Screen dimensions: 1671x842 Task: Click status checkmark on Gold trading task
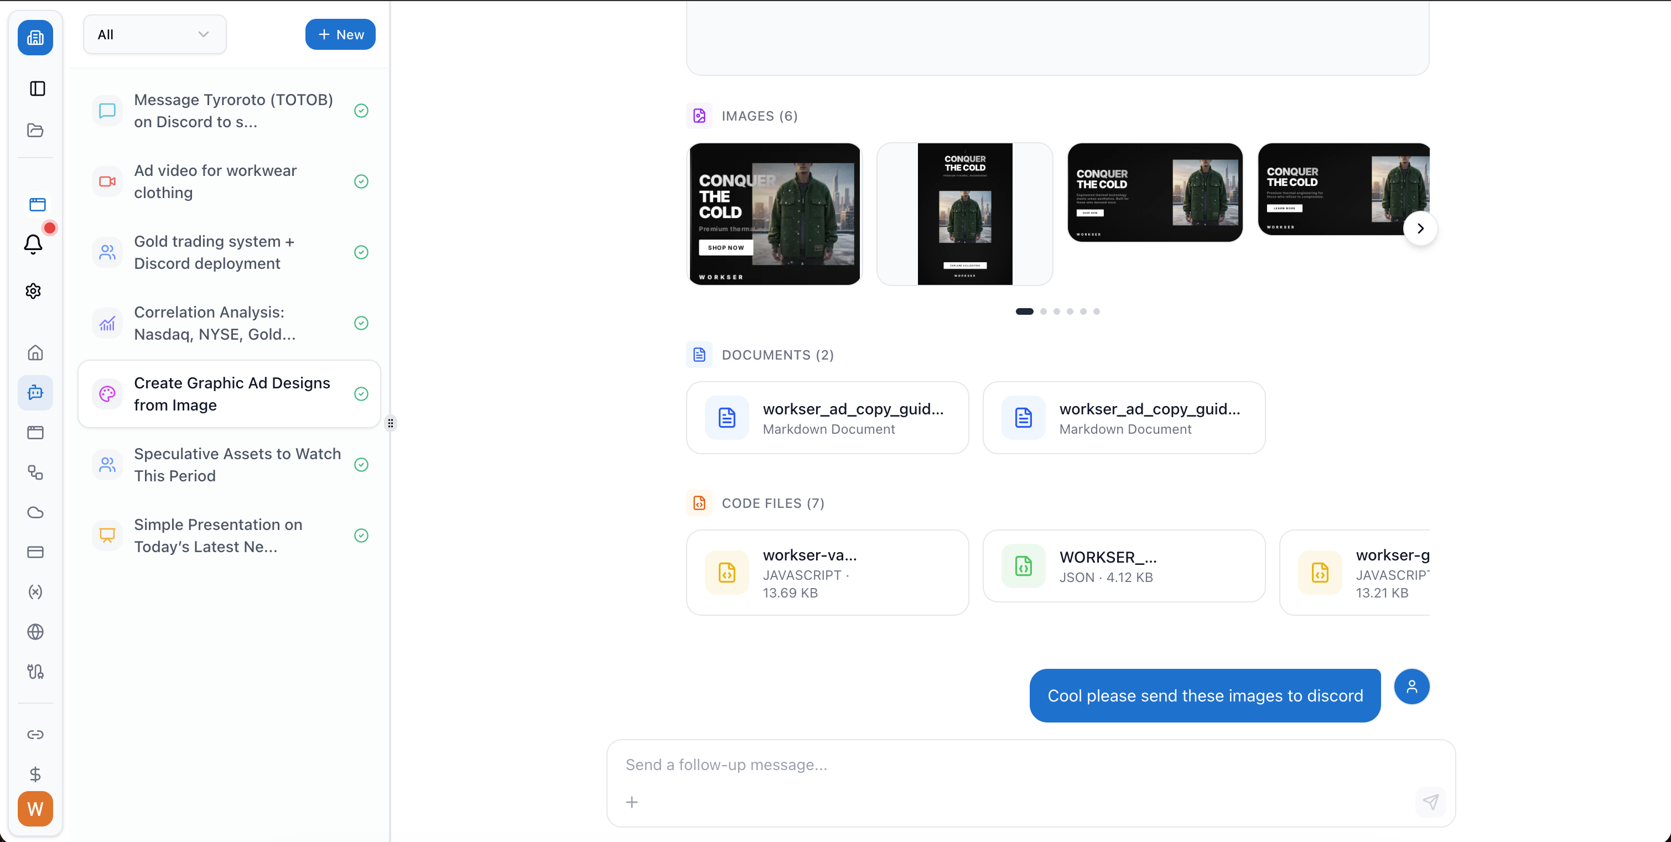coord(361,252)
